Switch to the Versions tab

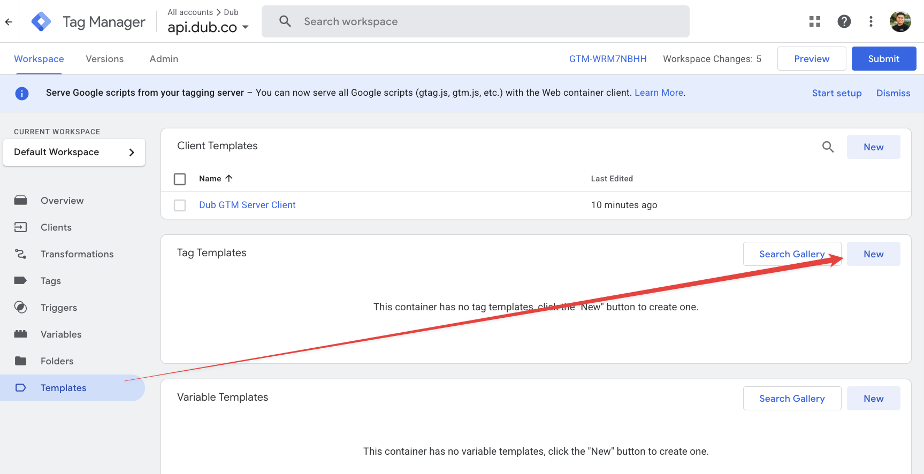105,59
